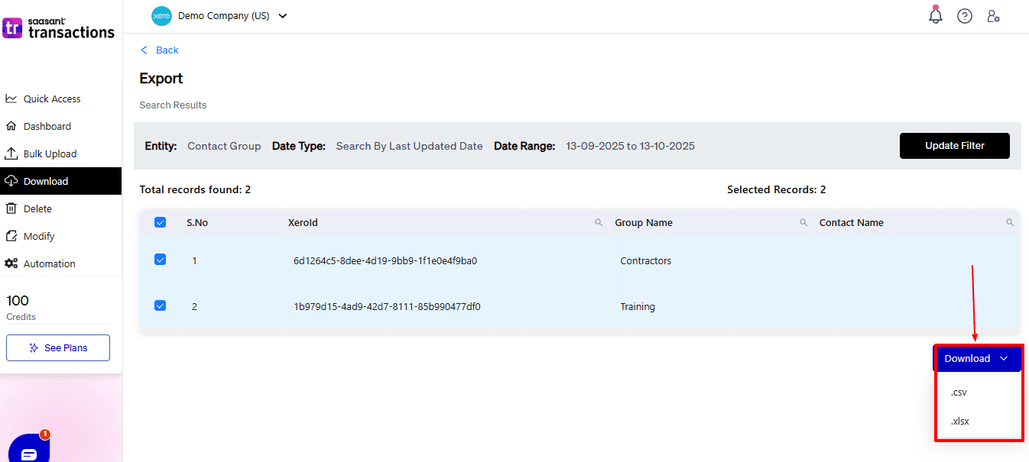The image size is (1029, 462).
Task: Click the Export page heading
Action: tap(161, 79)
